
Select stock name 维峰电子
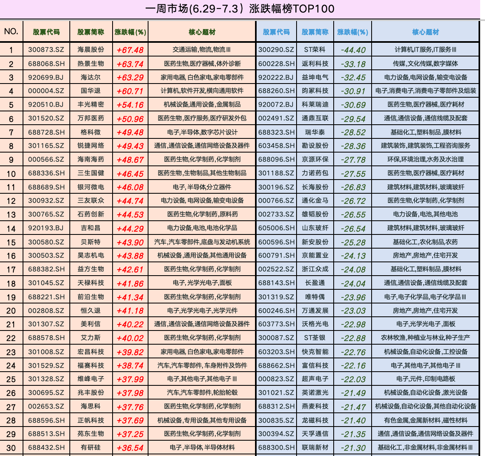point(91,379)
